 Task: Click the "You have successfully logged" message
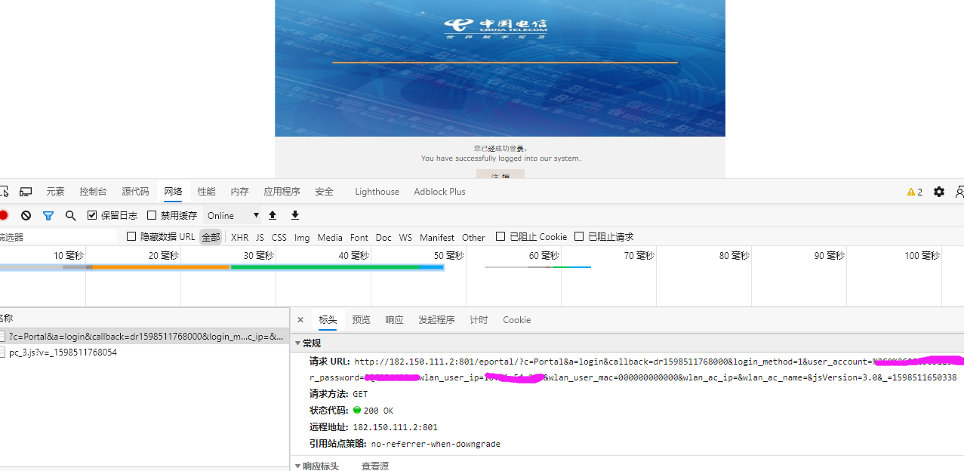pyautogui.click(x=500, y=159)
